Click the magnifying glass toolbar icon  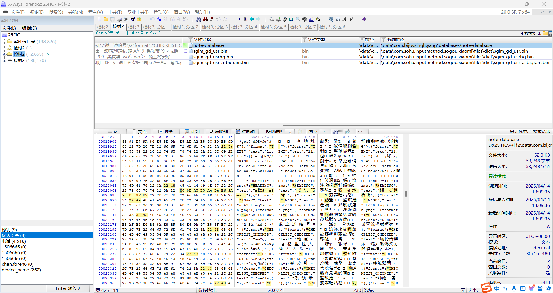[x=298, y=19]
